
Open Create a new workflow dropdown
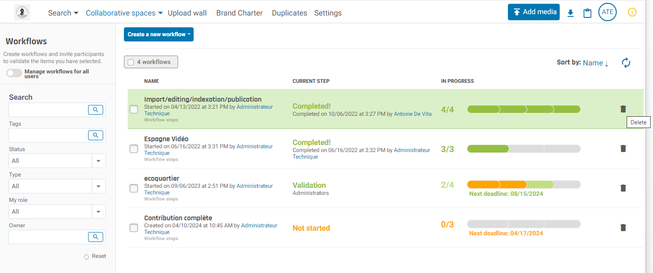pyautogui.click(x=158, y=34)
